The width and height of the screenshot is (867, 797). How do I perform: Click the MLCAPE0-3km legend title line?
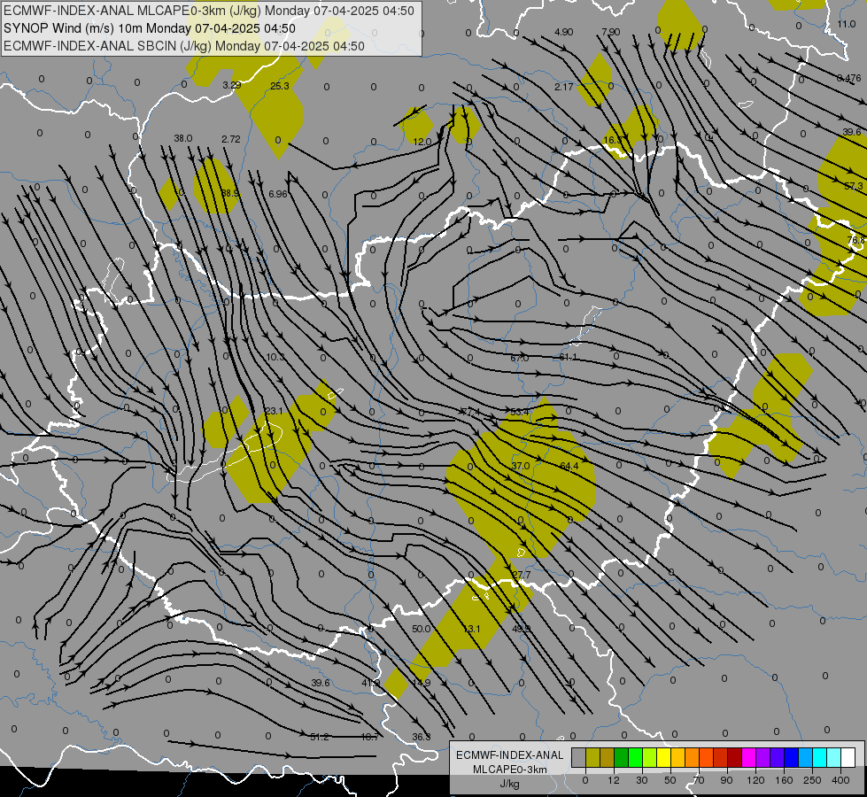coord(509,770)
